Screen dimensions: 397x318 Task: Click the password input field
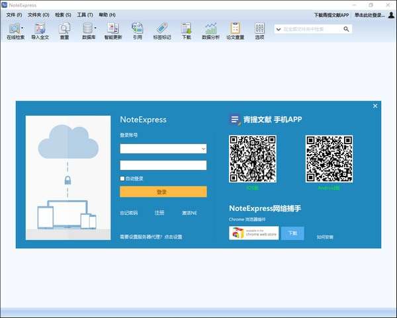click(x=163, y=165)
